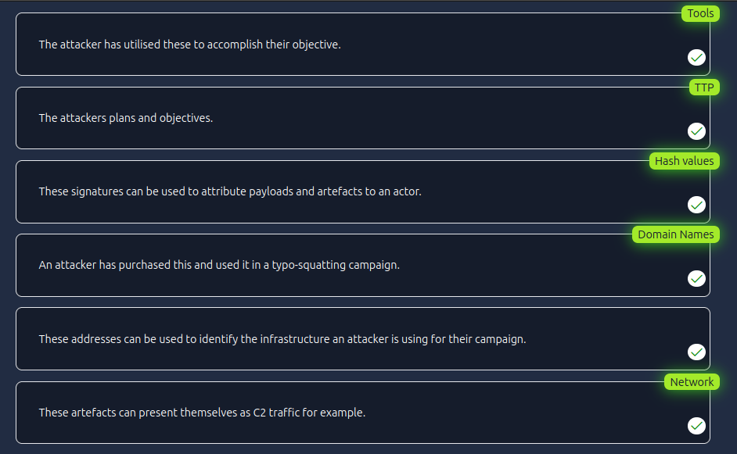This screenshot has height=454, width=737.
Task: Click the sentence about C2 traffic artefacts
Action: click(x=202, y=413)
